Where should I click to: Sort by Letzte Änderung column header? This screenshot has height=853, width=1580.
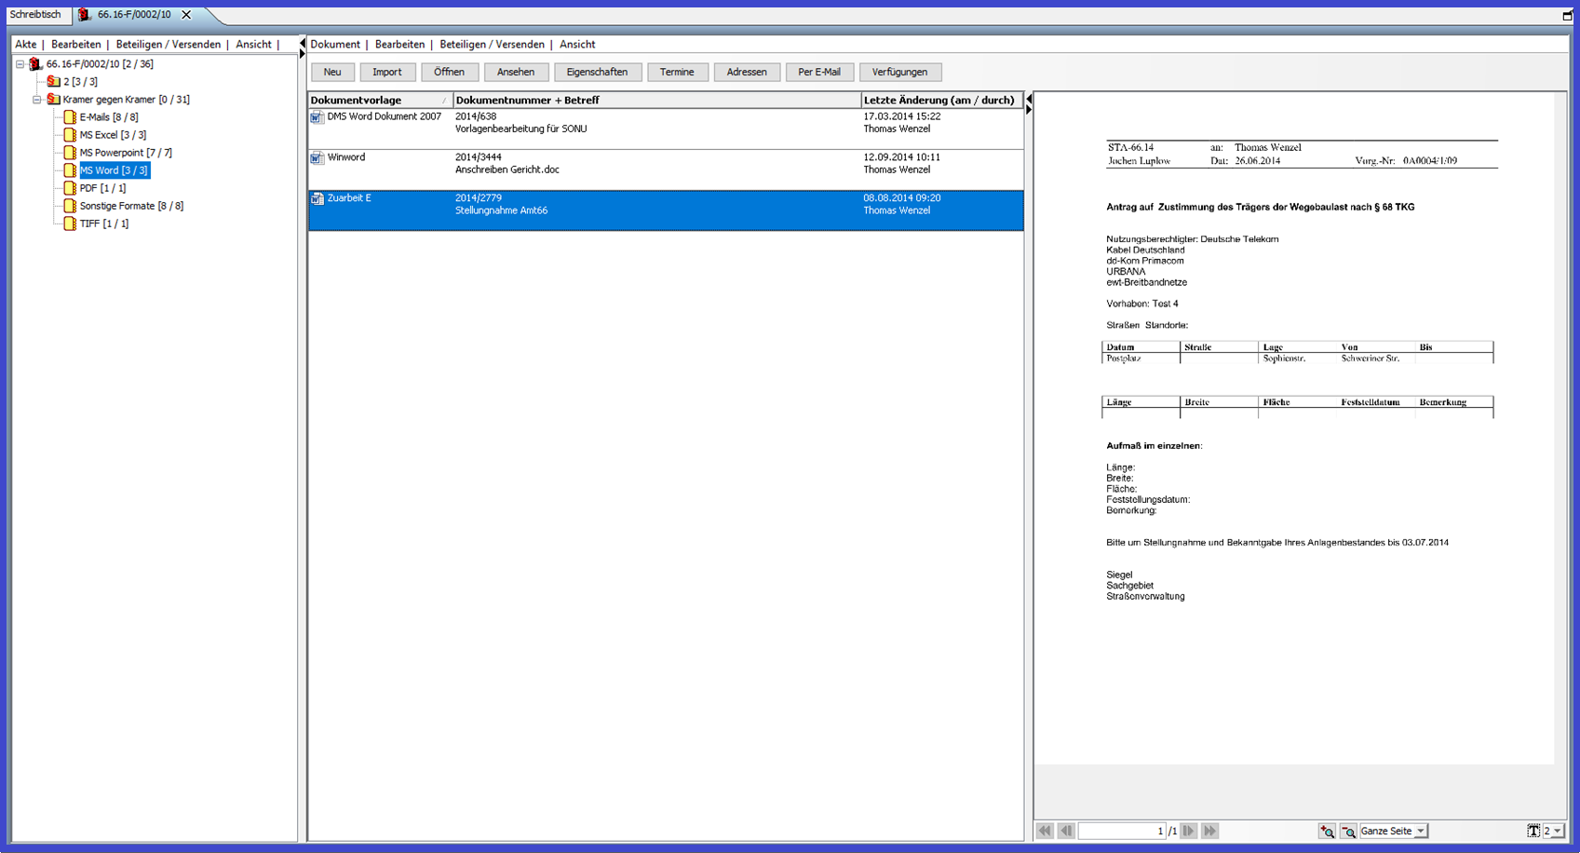pos(938,100)
